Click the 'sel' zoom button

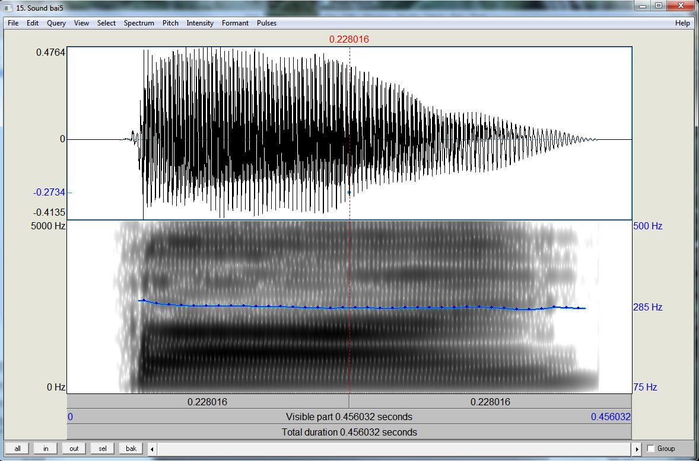click(x=103, y=449)
